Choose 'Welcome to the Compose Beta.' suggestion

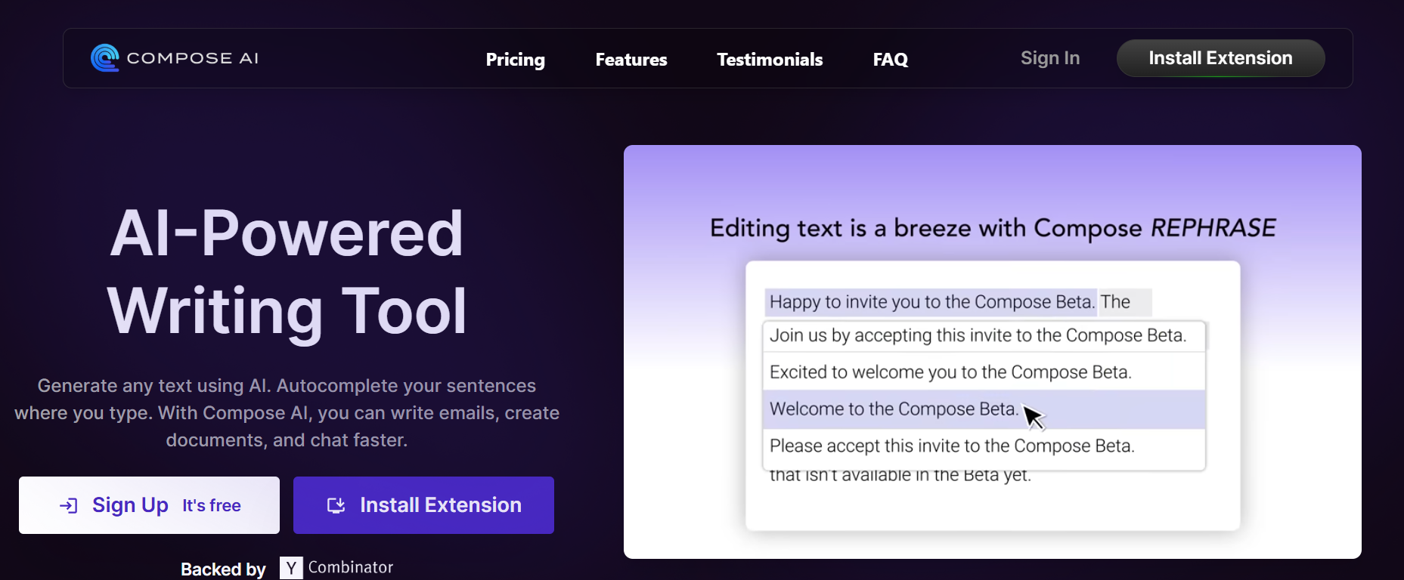point(984,409)
